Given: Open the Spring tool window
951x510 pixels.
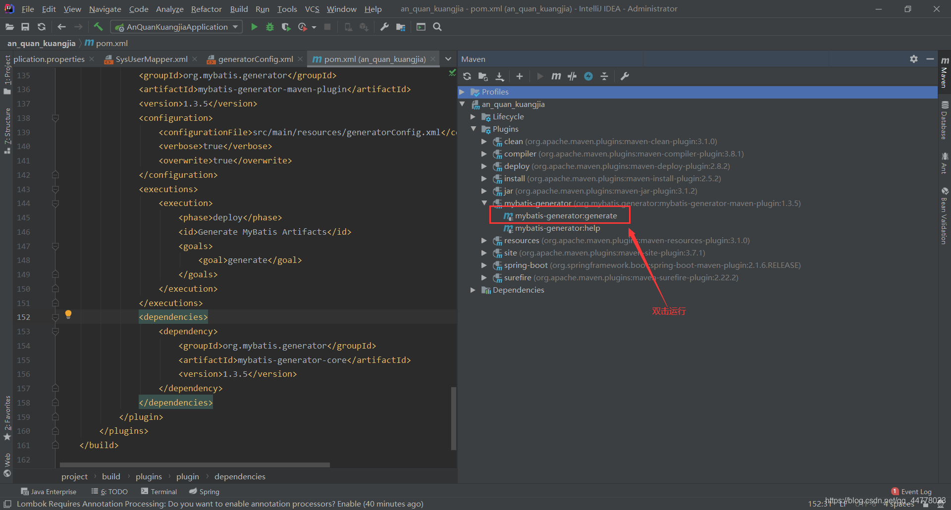Looking at the screenshot, I should point(204,492).
